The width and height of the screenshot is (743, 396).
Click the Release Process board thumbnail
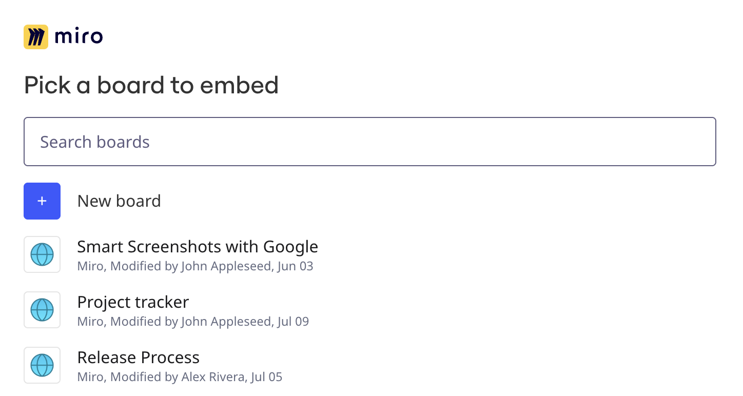[x=42, y=365]
